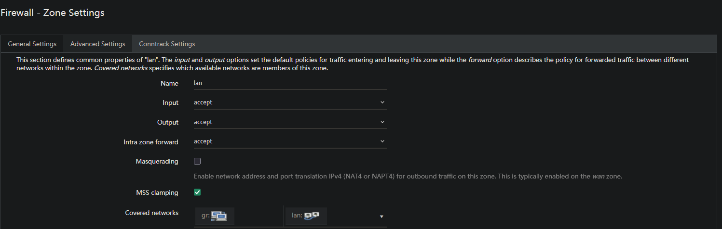722x229 pixels.
Task: Click the Masquerading label
Action: (x=157, y=161)
